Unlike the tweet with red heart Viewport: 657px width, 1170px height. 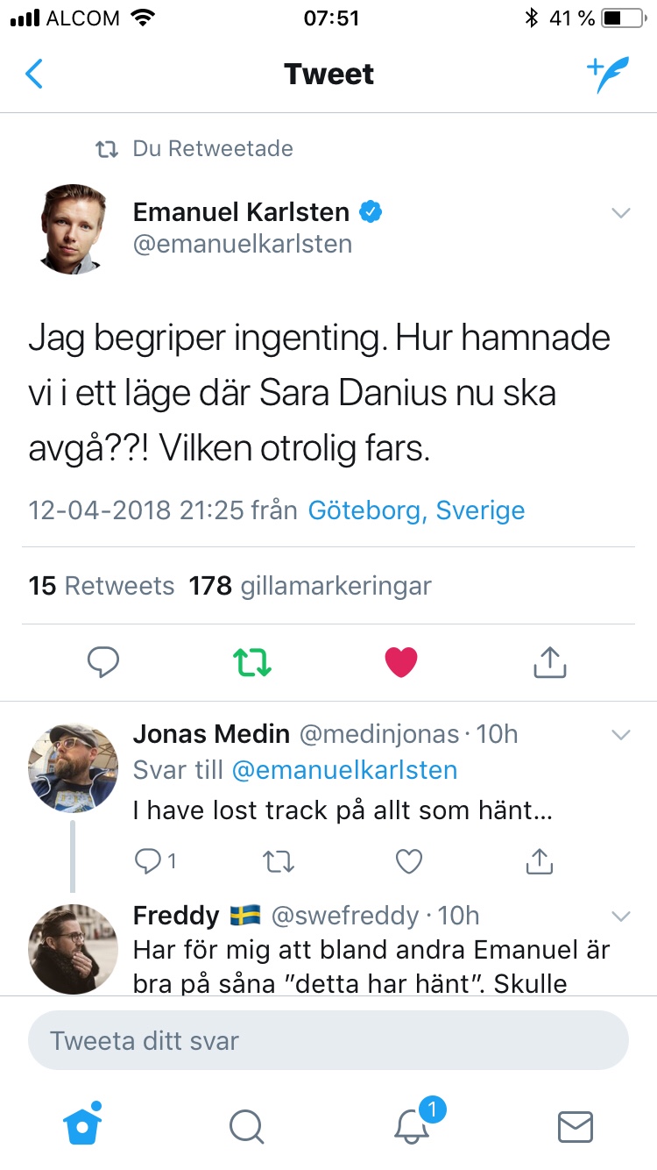(401, 662)
